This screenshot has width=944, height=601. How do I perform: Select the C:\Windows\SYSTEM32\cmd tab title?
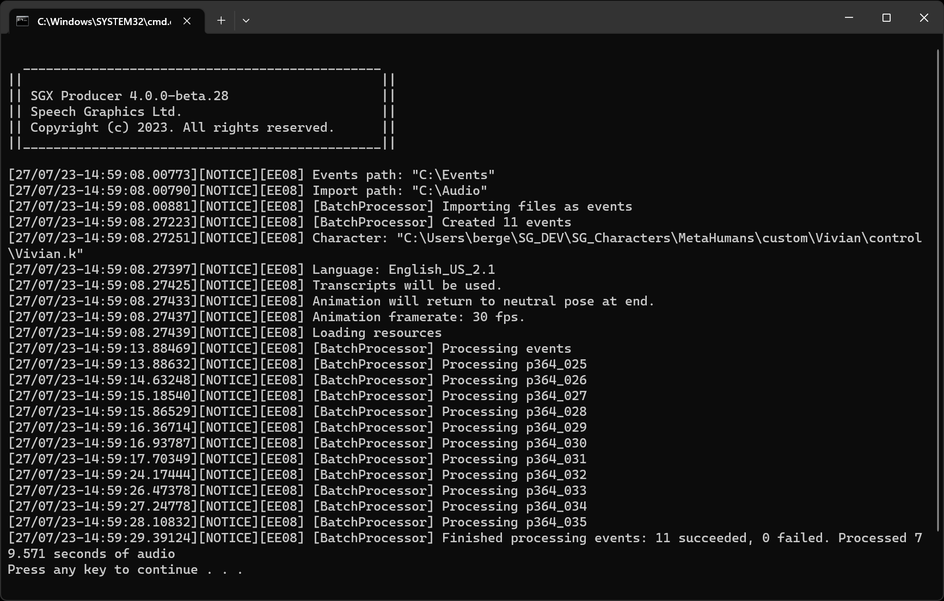(103, 21)
